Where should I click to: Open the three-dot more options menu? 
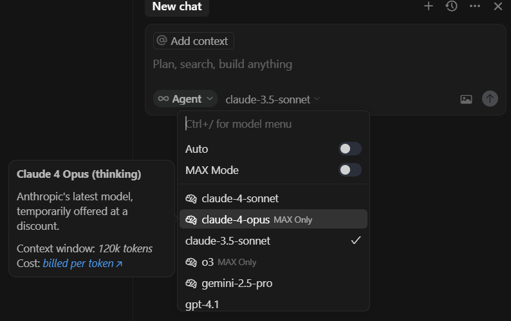tap(475, 6)
